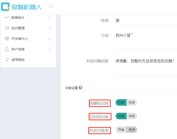177x139 pixels.
Task: Expand the 开发者中心 menu chevron
Action: click(x=50, y=39)
